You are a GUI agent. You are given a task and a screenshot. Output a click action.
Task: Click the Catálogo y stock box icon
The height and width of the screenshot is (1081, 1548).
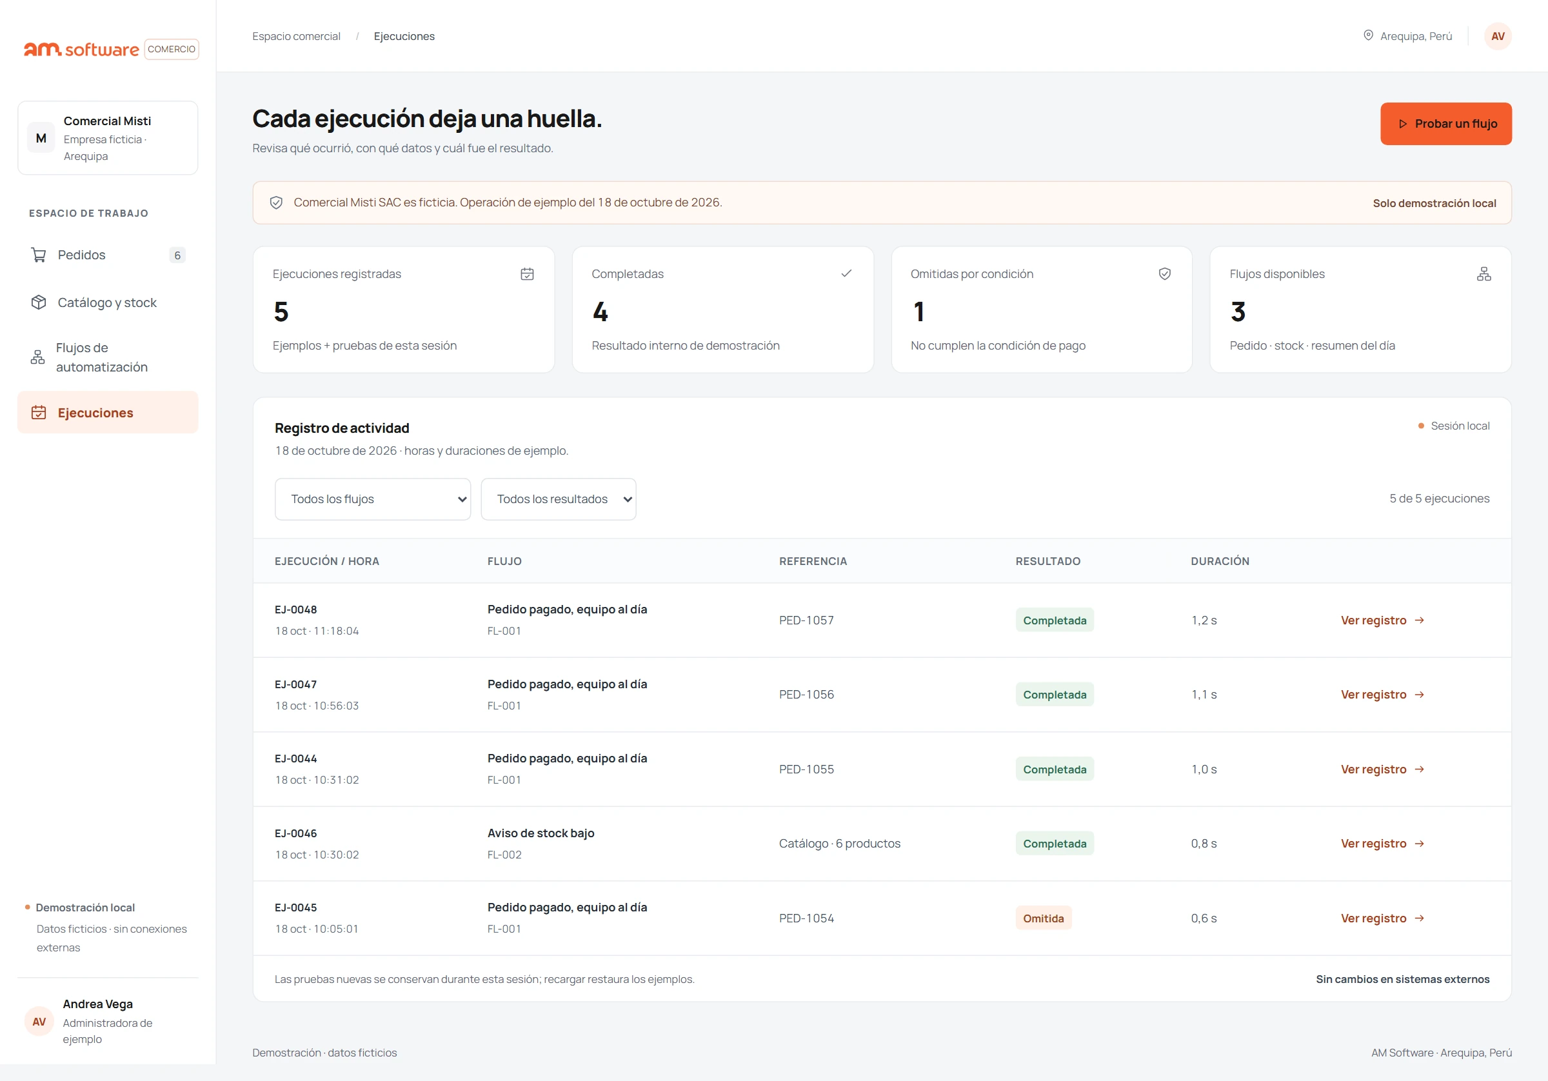tap(39, 302)
